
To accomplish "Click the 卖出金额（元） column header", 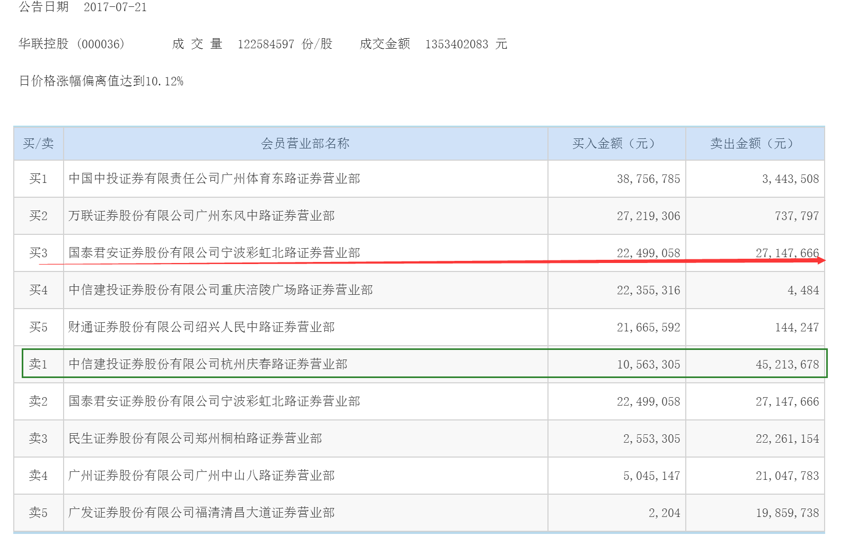I will coord(755,144).
